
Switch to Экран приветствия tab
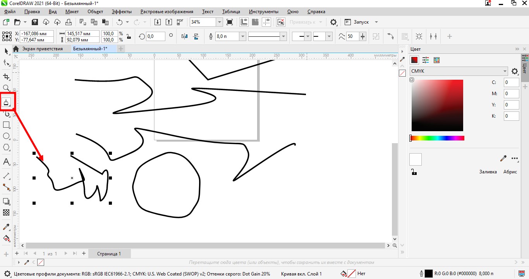click(42, 49)
